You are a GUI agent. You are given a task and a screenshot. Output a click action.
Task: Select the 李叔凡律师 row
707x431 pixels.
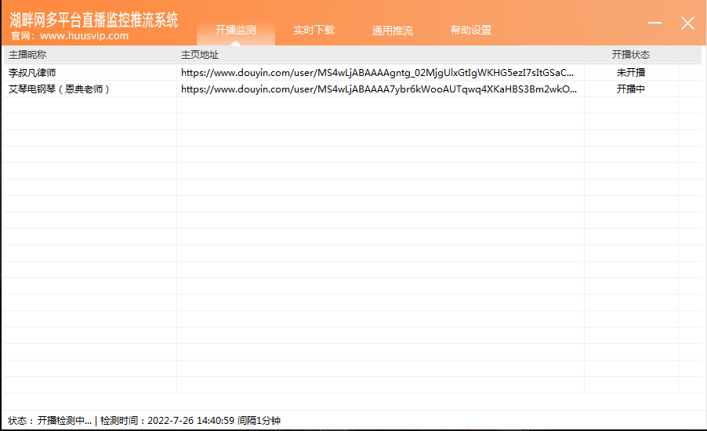[x=32, y=72]
